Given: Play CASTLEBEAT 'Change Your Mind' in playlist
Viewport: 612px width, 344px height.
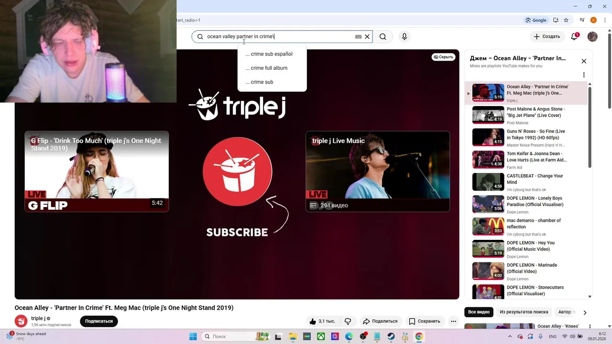Looking at the screenshot, I should tap(526, 182).
